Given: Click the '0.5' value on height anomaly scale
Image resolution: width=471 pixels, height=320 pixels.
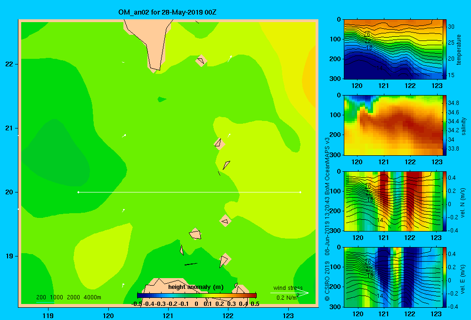Looking at the screenshot, I should [255, 304].
